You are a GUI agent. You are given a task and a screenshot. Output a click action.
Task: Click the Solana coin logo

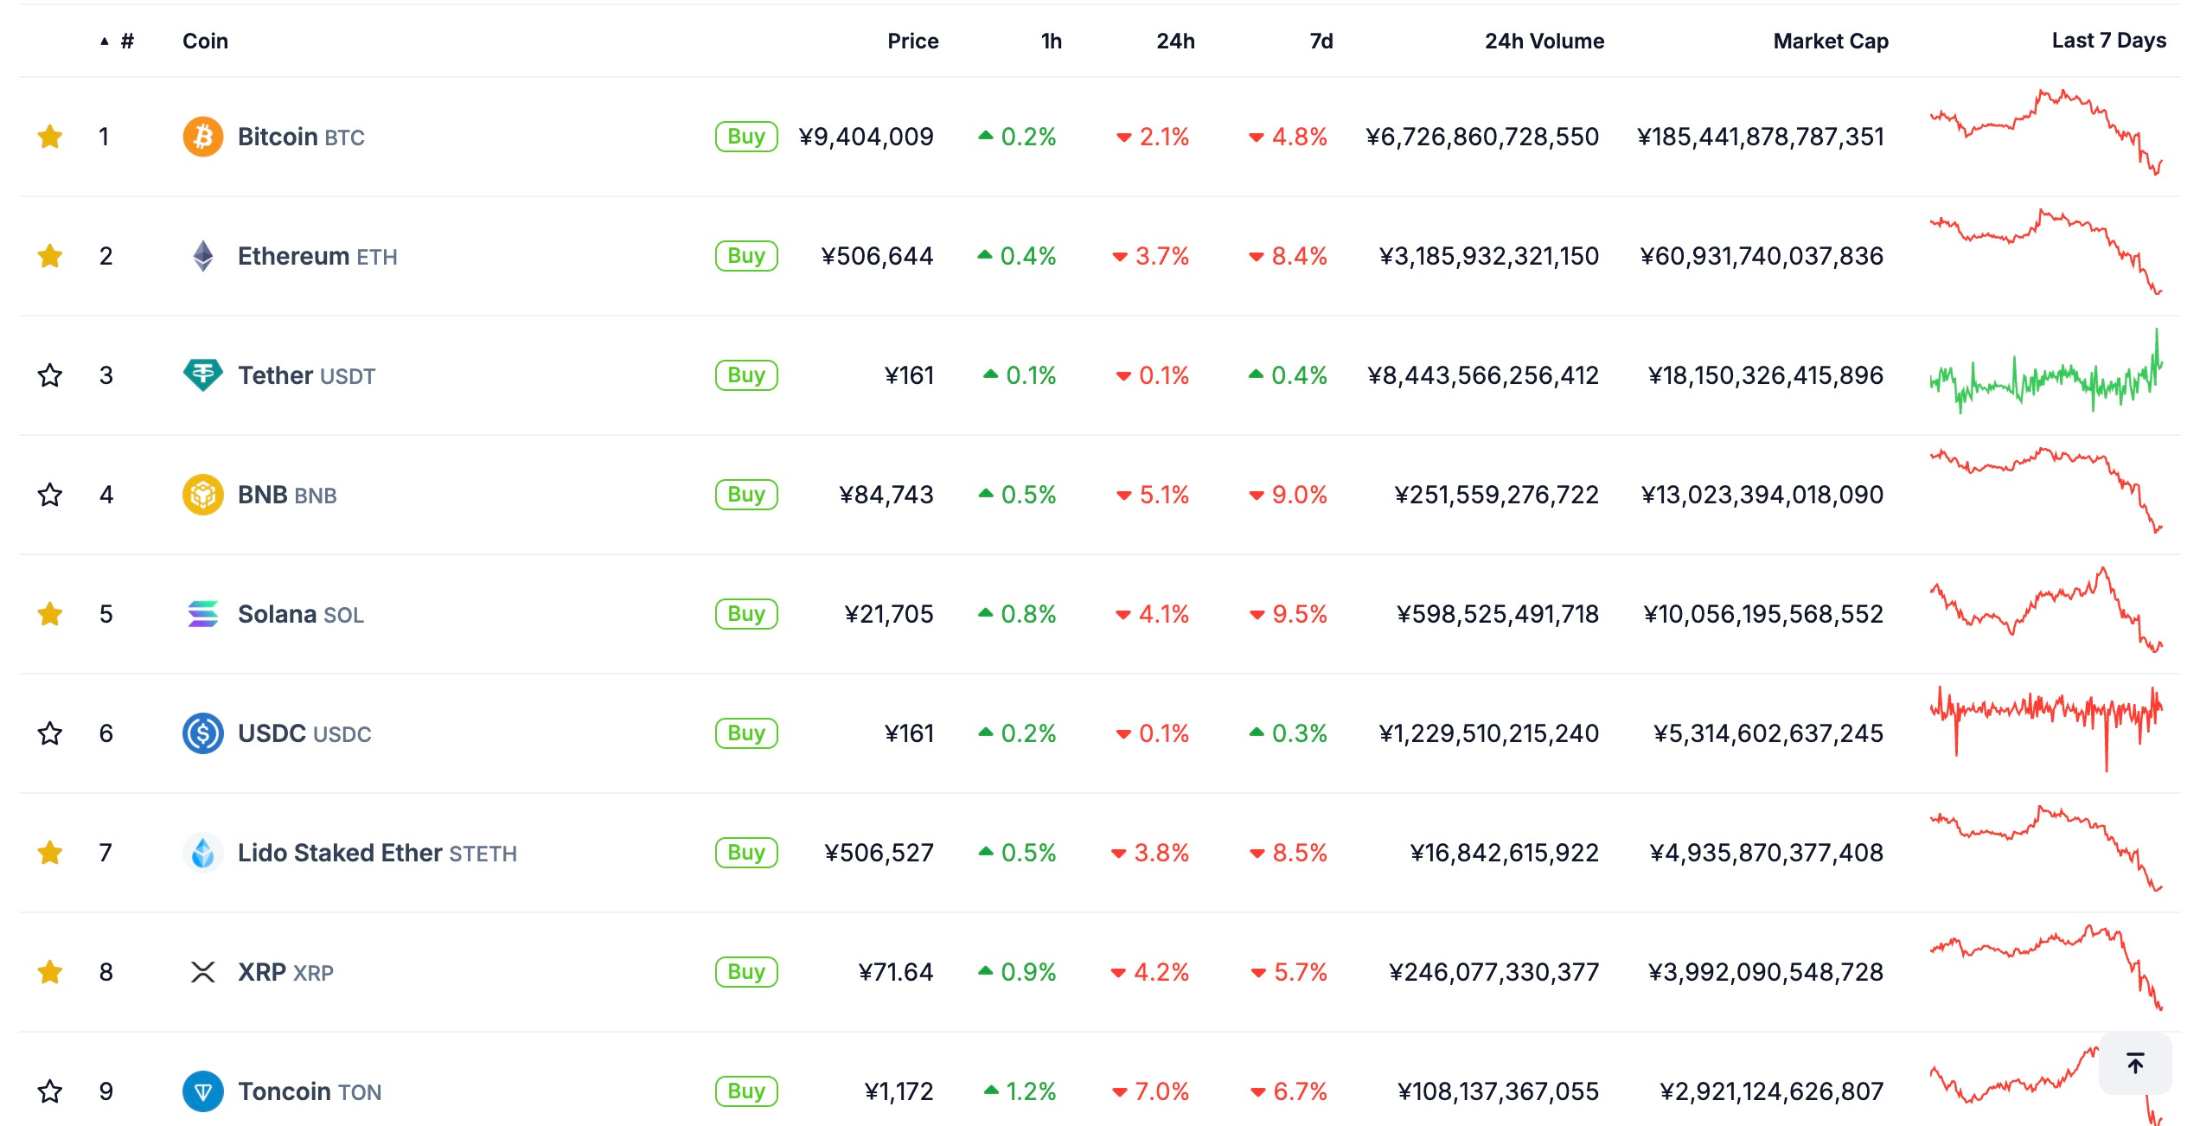[x=203, y=614]
